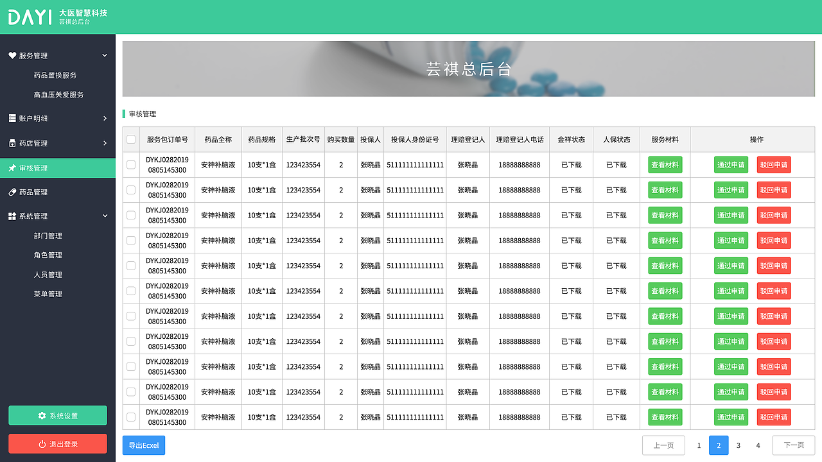Click the 系统管理 grid icon
This screenshot has height=462, width=822.
[x=12, y=216]
